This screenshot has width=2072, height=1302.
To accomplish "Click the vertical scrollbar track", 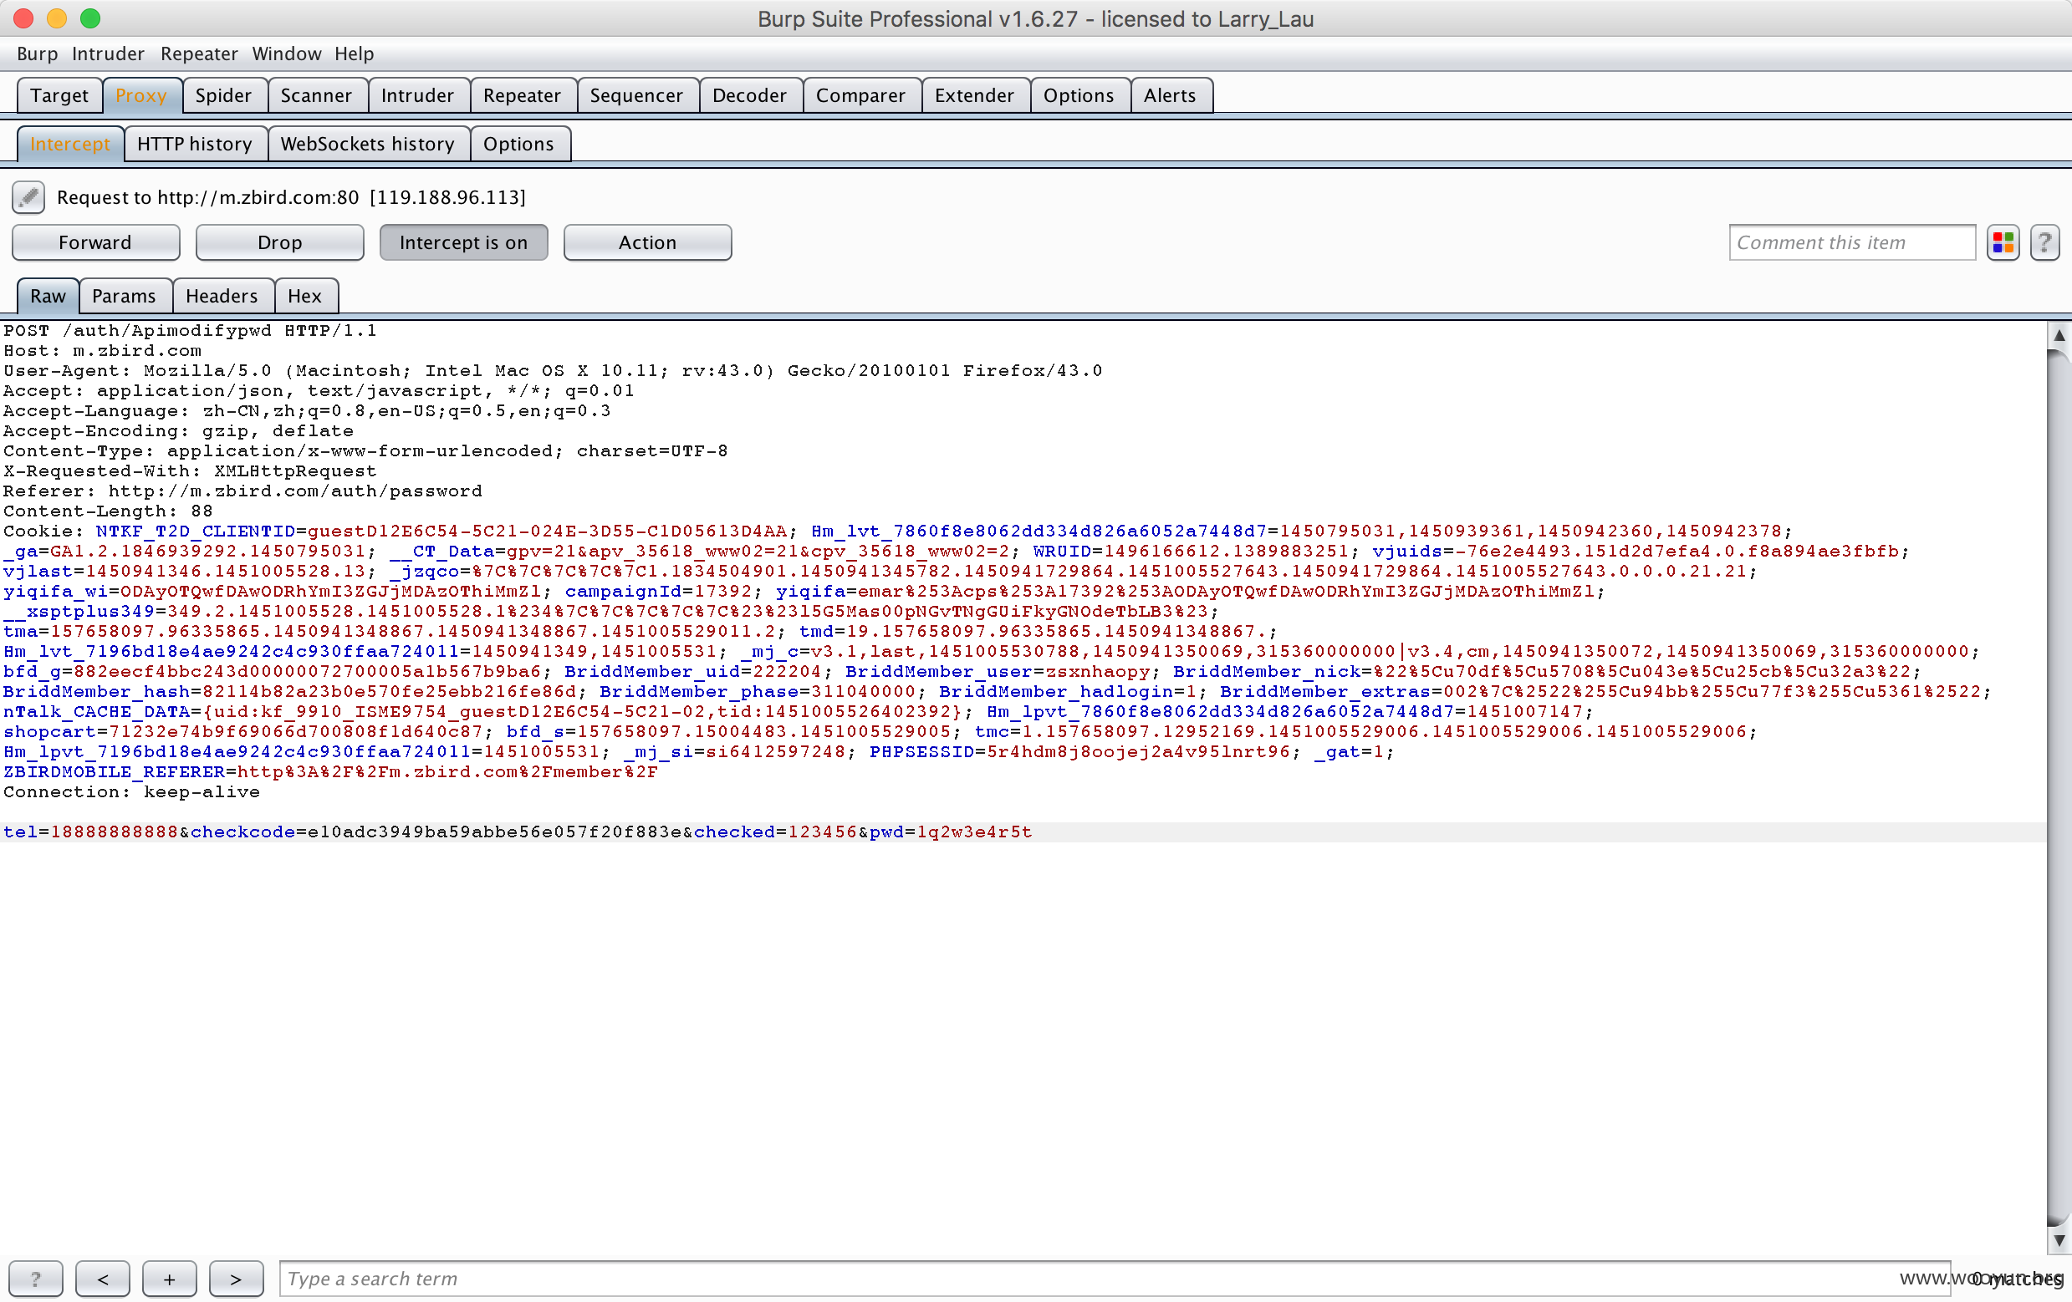I will 2059,788.
